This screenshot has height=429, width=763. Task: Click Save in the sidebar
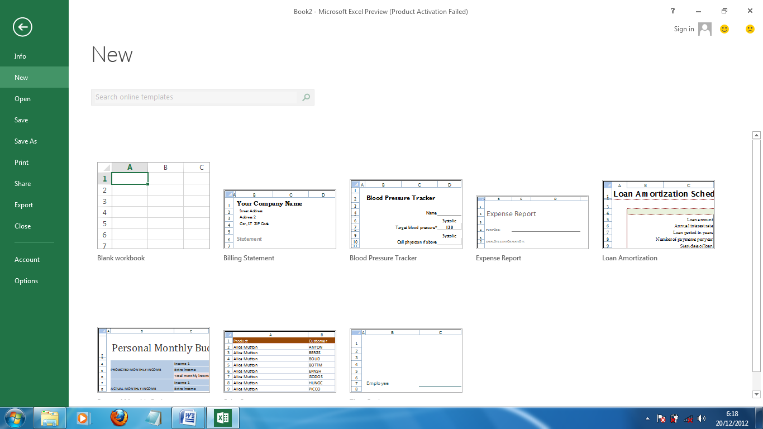click(x=34, y=120)
